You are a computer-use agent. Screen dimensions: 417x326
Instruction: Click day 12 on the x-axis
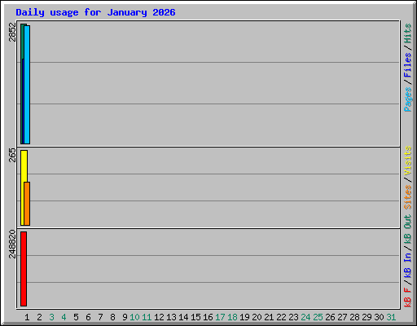[159, 317]
